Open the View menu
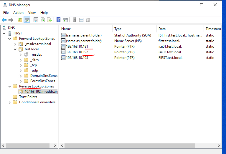The image size is (226, 154). (32, 13)
